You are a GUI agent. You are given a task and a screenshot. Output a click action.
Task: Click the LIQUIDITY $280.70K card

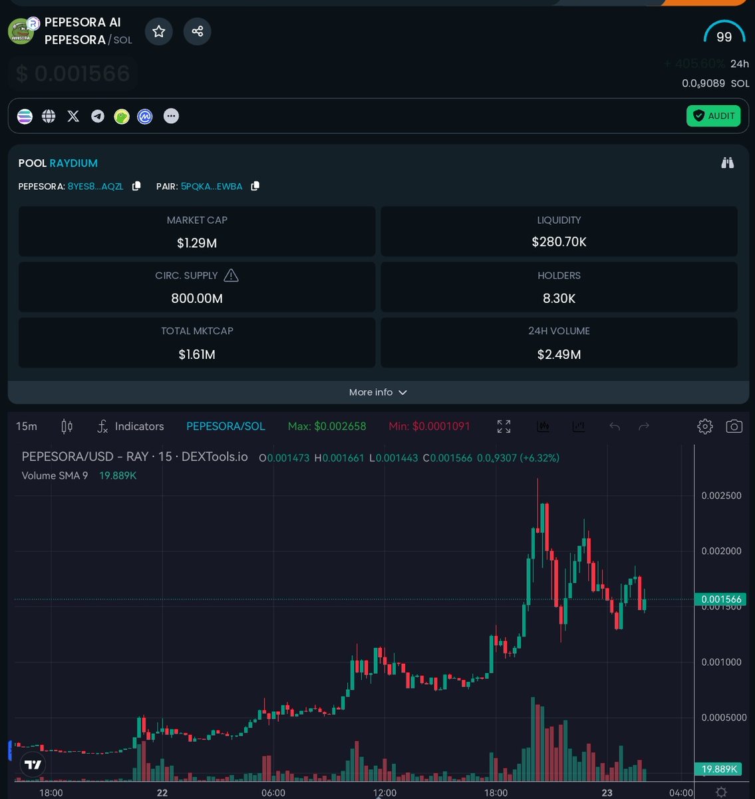pos(559,231)
